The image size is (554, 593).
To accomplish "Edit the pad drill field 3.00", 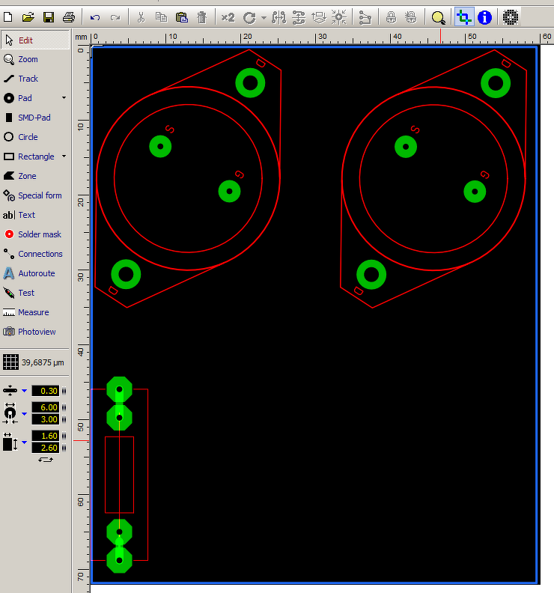I will (46, 419).
